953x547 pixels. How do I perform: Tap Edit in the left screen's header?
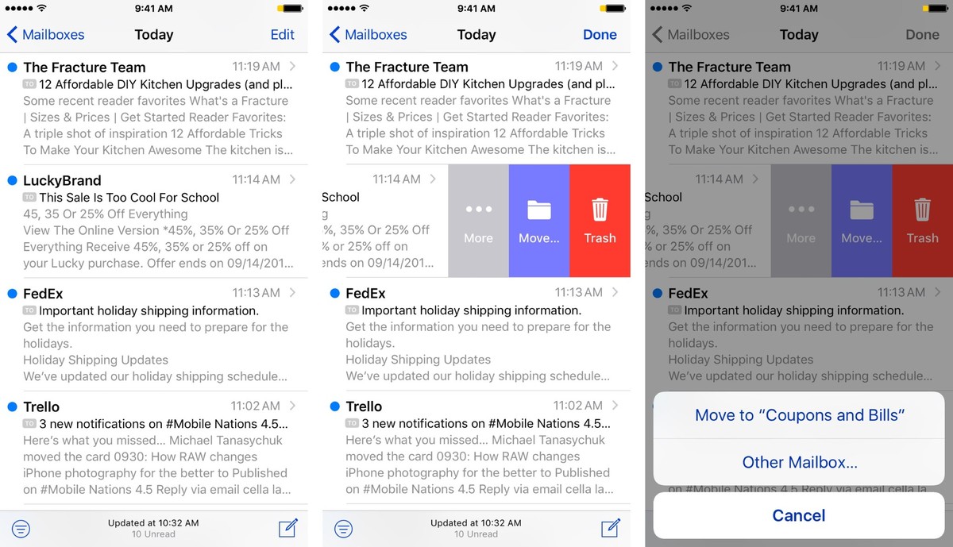click(x=282, y=35)
